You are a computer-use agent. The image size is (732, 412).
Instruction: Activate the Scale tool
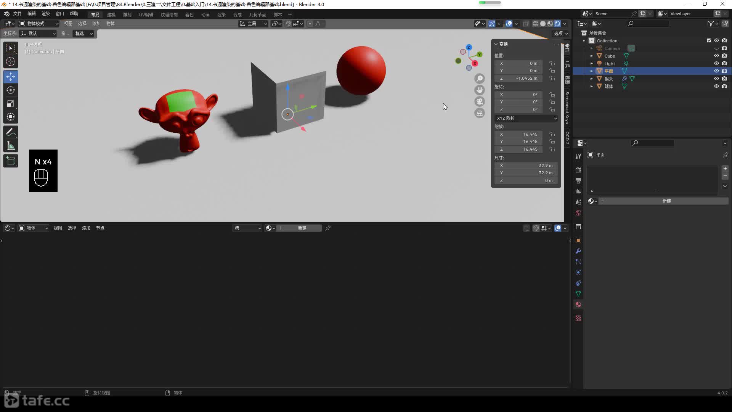pyautogui.click(x=11, y=103)
